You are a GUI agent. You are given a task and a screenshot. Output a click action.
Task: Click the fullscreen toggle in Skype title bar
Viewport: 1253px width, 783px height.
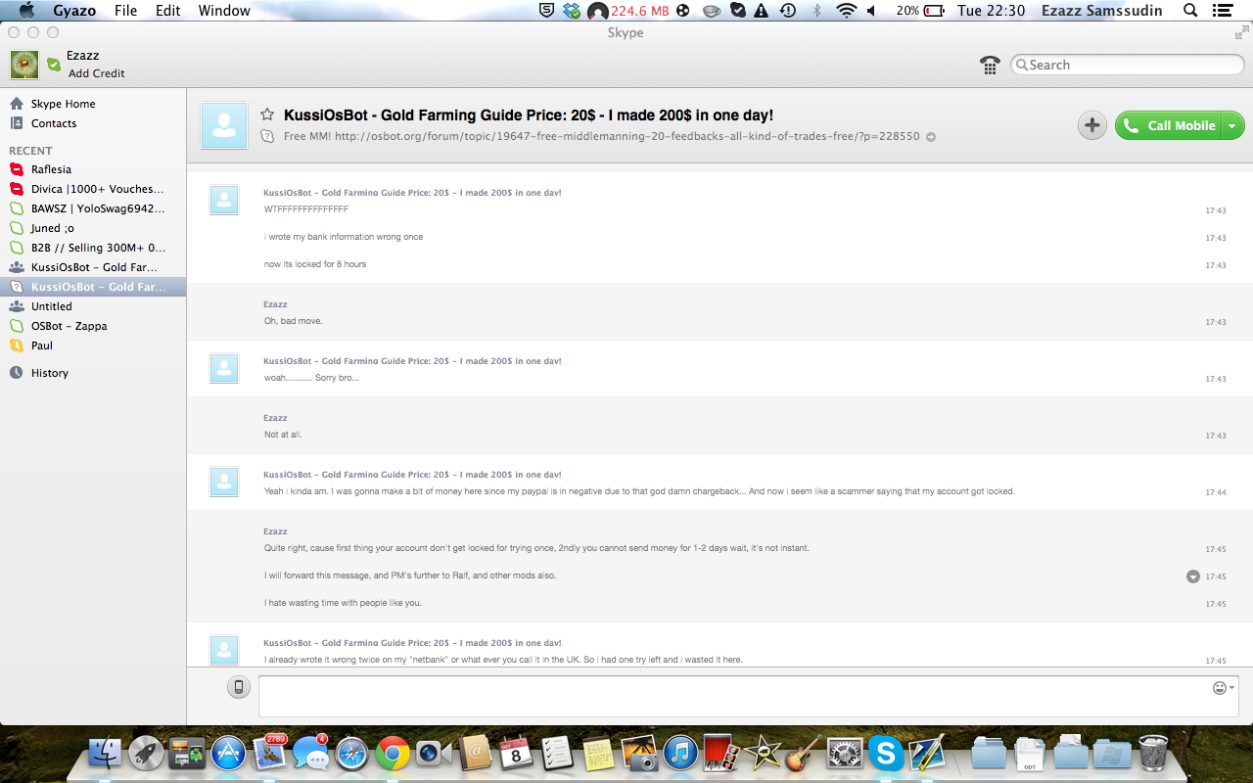1241,33
